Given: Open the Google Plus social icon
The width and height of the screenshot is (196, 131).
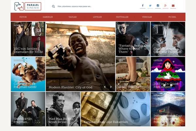Looking at the screenshot, I should point(166,6).
